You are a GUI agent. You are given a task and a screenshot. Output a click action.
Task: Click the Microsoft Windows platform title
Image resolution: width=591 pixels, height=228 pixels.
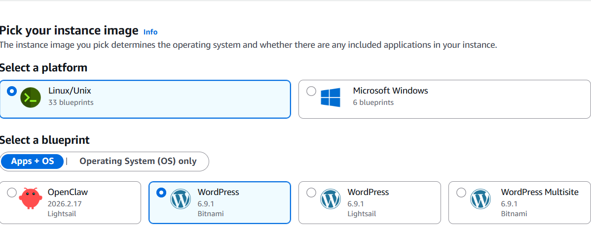tap(390, 91)
